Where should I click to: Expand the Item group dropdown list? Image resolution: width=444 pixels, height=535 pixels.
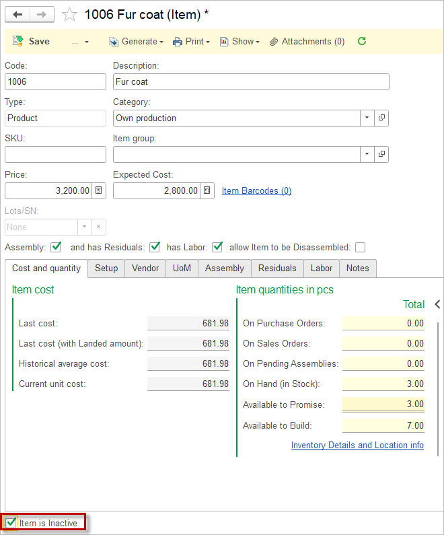pos(367,154)
